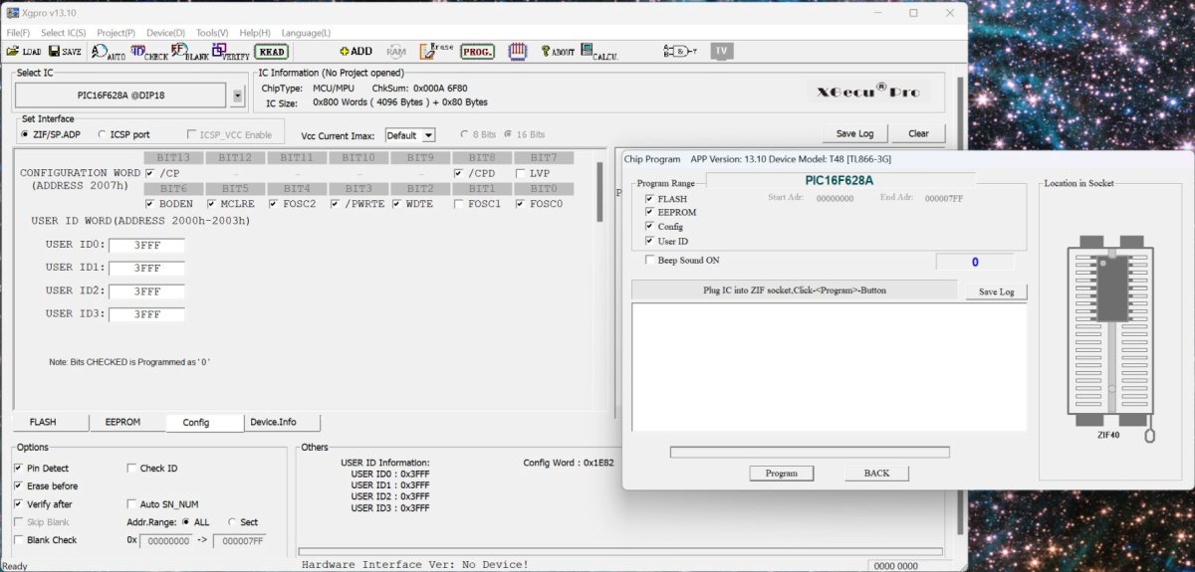1195x572 pixels.
Task: Click the PROG. toolbar icon
Action: point(477,51)
